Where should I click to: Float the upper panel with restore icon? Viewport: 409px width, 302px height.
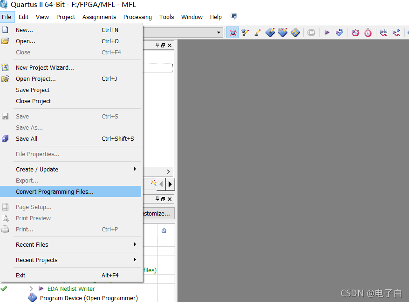(163, 45)
